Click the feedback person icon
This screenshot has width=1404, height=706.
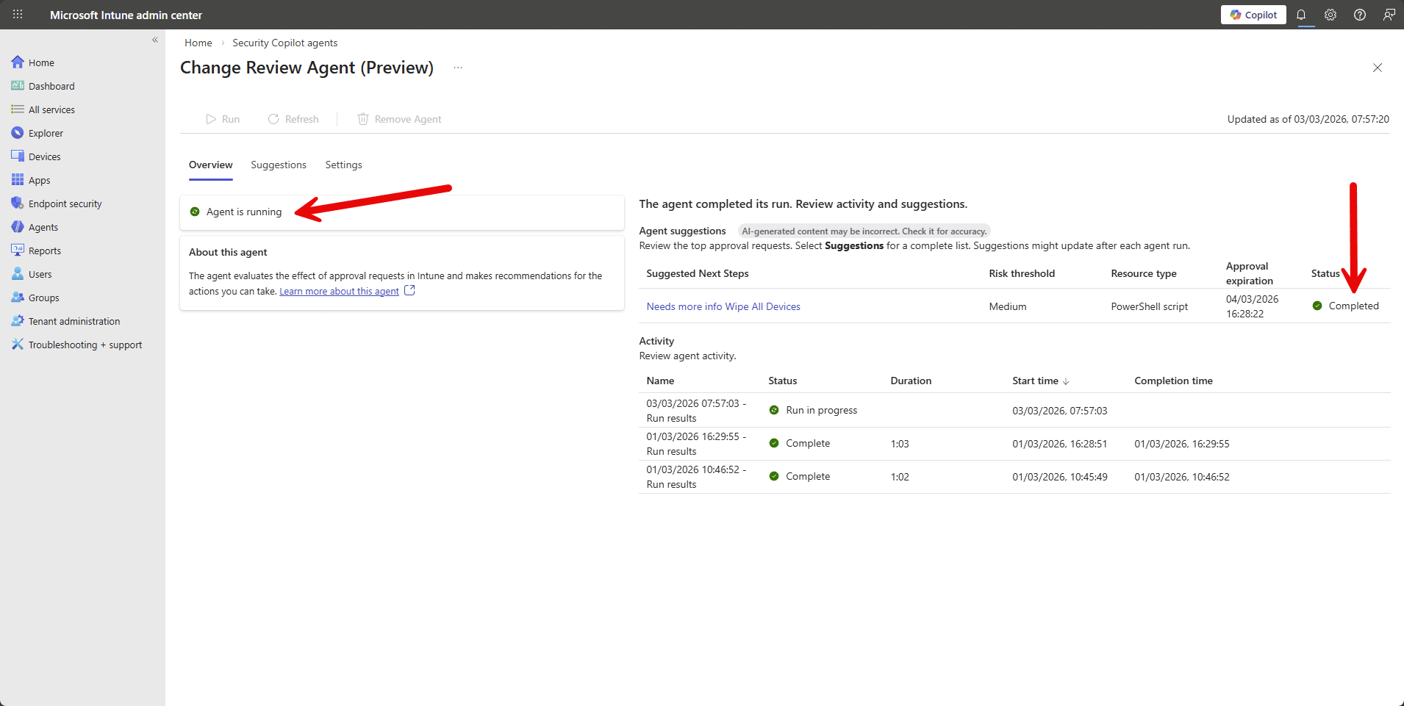[x=1389, y=15]
